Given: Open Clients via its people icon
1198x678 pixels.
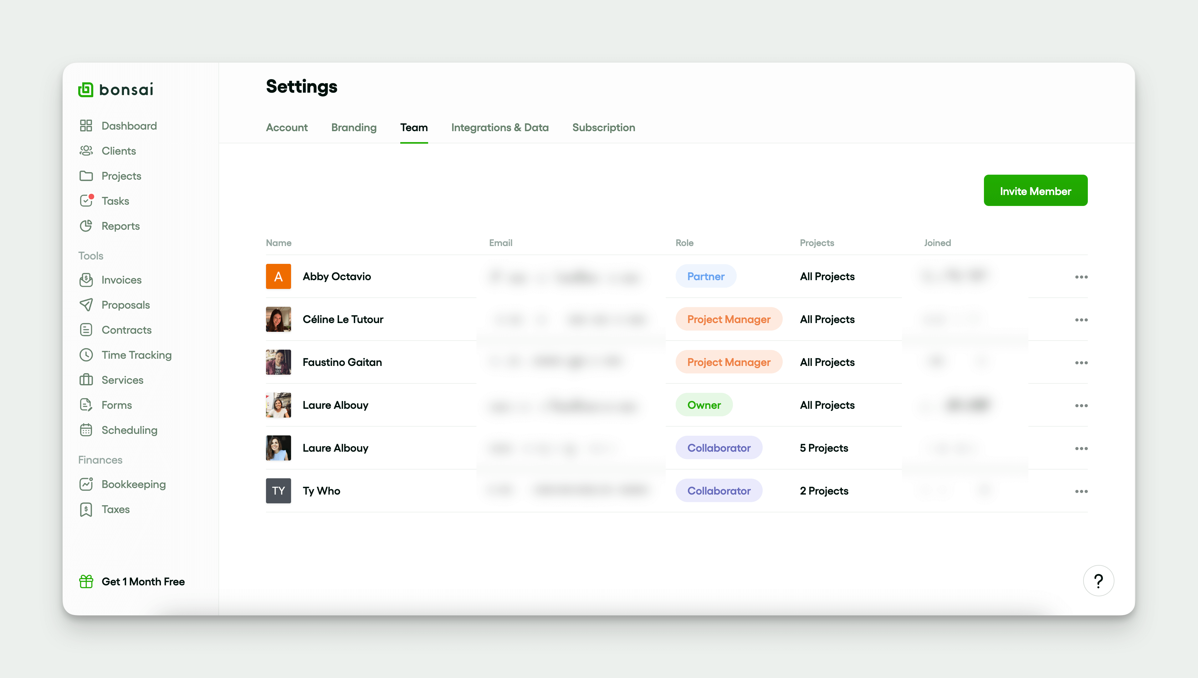Looking at the screenshot, I should pyautogui.click(x=86, y=151).
